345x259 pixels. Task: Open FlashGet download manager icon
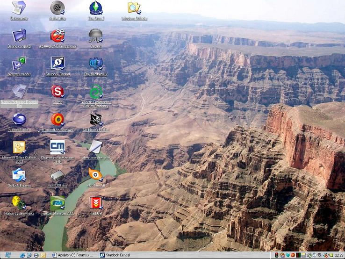[96, 203]
